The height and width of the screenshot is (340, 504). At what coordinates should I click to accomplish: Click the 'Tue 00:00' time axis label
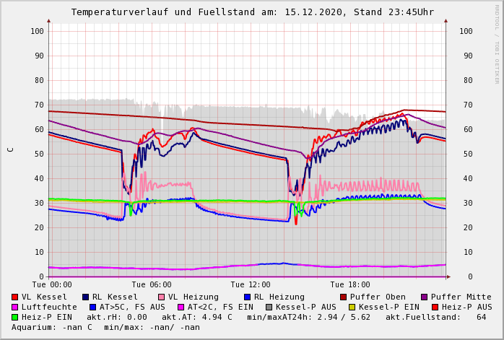(x=52, y=284)
